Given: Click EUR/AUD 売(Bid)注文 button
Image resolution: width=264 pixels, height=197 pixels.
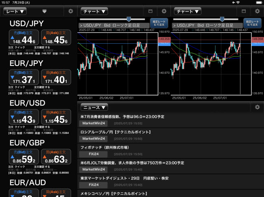Looking at the screenshot, I should [24, 193].
